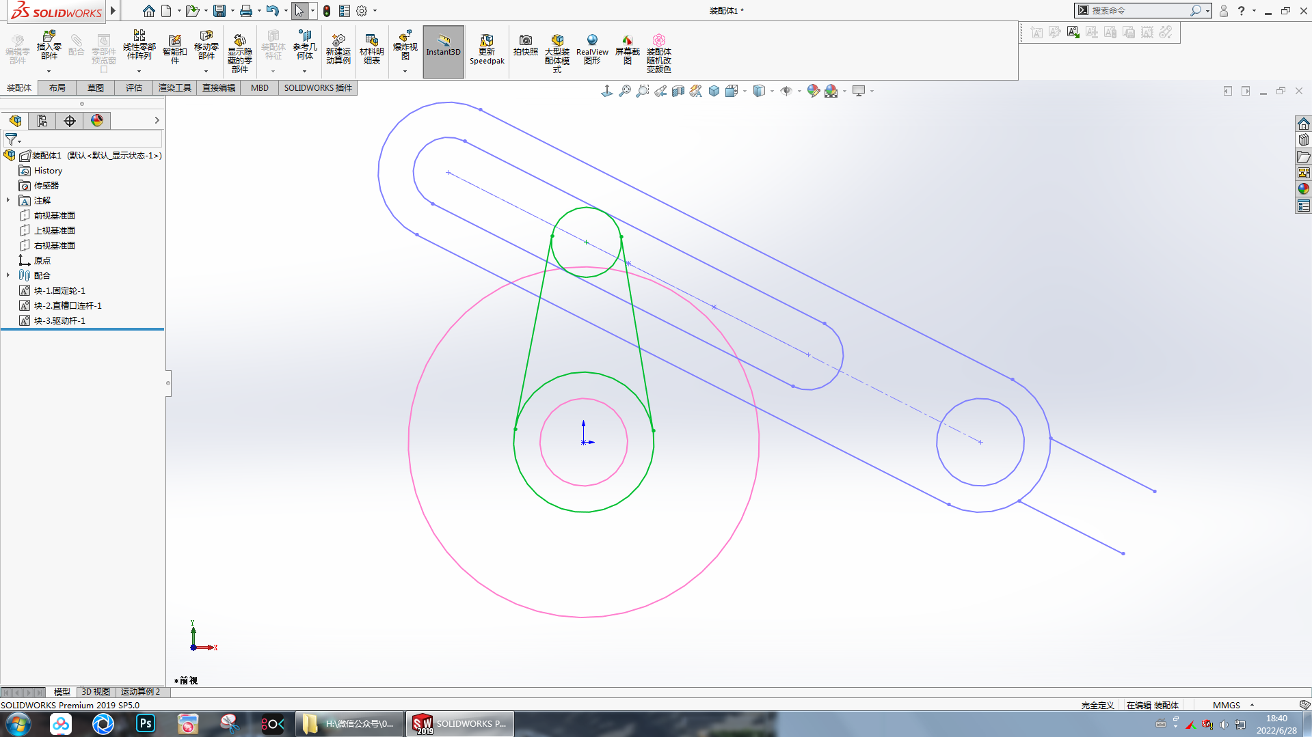Screen dimensions: 1312x737
Task: Click Edit Appearance color ball icon
Action: 813,91
